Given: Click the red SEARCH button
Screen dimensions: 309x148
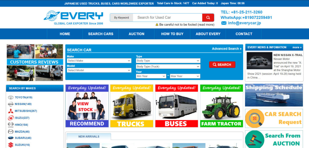Looking at the screenshot, I should click(x=222, y=65).
